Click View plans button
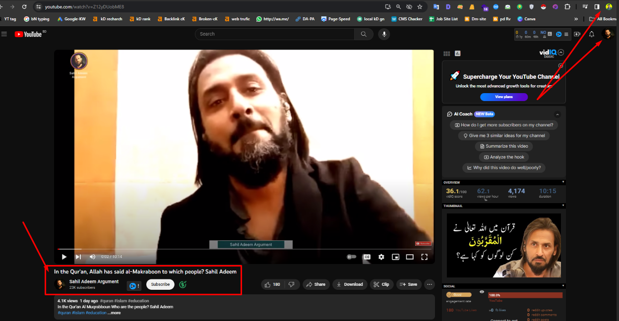Screen dimensions: 619x321 (x=503, y=97)
